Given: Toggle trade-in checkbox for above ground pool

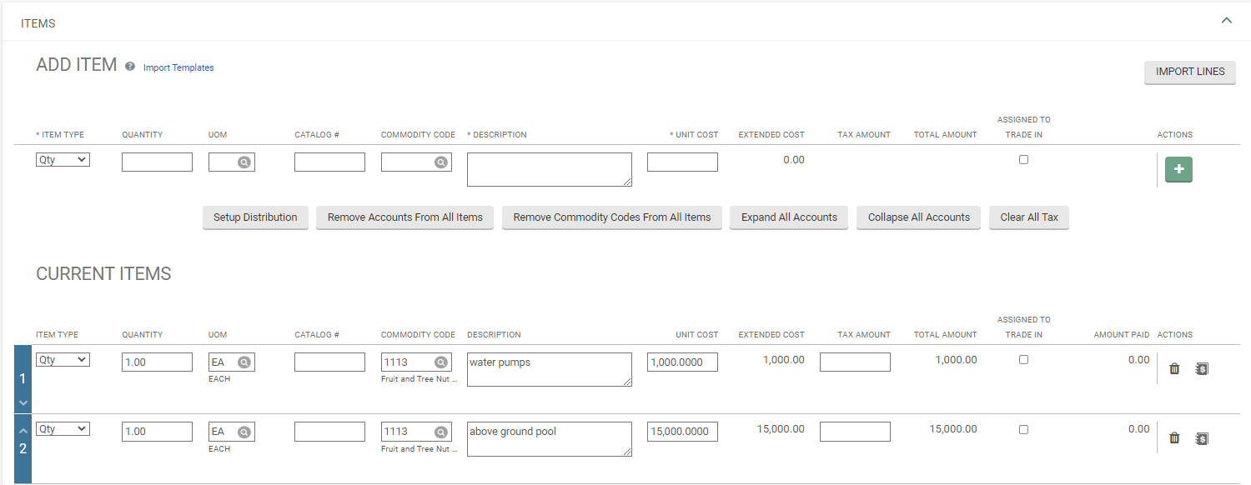Looking at the screenshot, I should (x=1023, y=430).
